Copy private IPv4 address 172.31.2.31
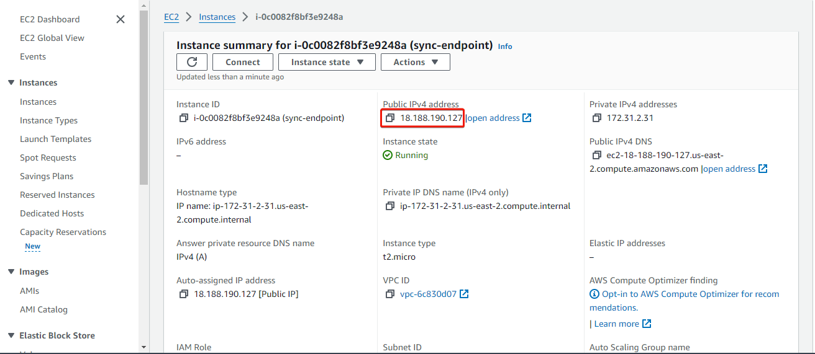The height and width of the screenshot is (354, 815). [x=596, y=118]
